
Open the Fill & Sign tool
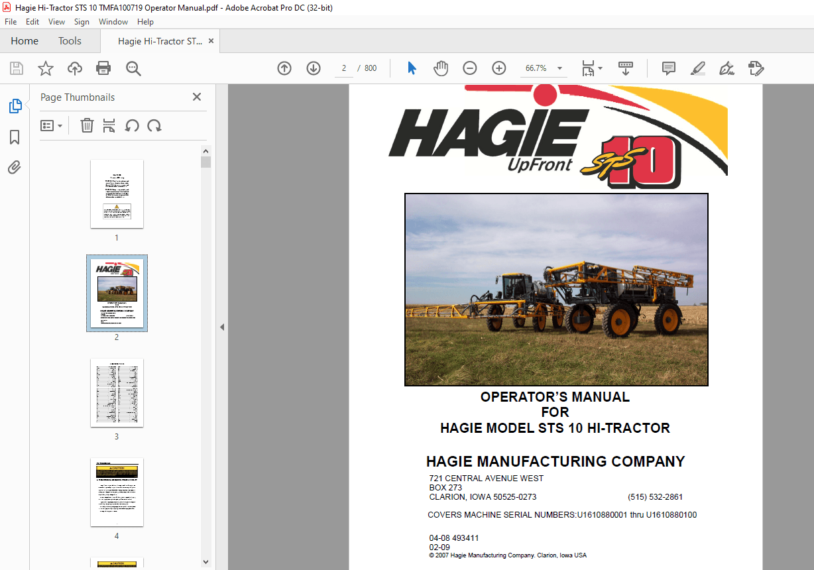point(727,68)
